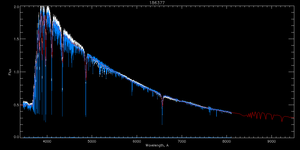300x150 pixels.
Task: Click the deep absorption line near 6560 Å
Action: point(162,110)
